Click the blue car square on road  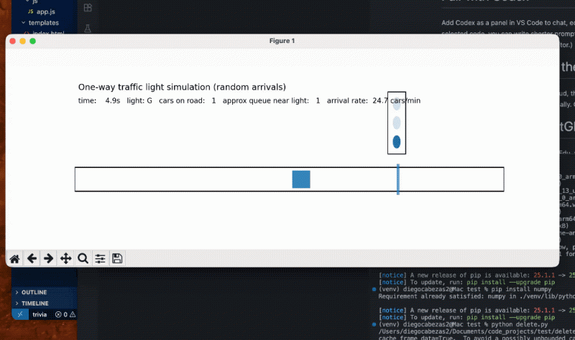tap(301, 179)
